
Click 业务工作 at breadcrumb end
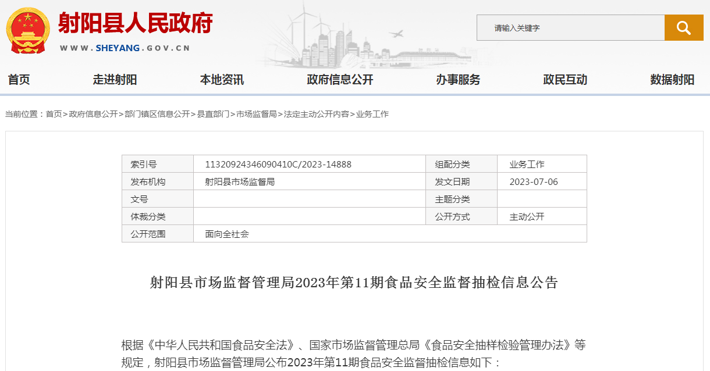pyautogui.click(x=372, y=114)
